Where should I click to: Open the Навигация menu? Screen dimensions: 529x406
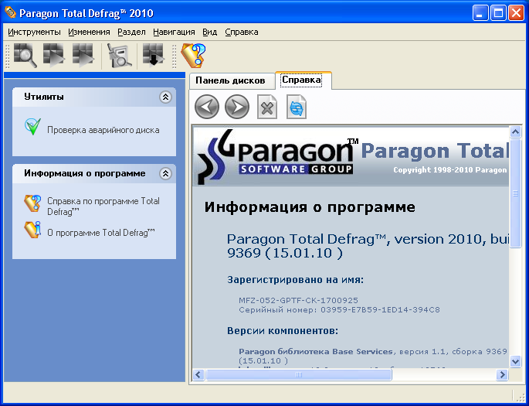174,32
